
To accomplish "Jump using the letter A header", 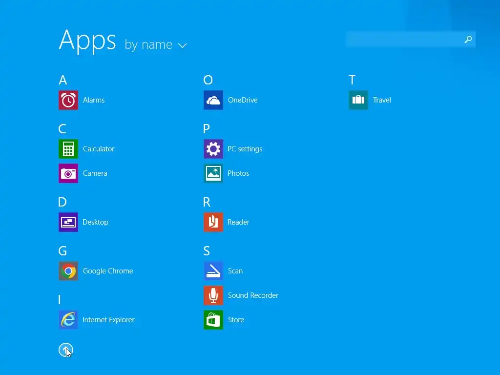I will [63, 80].
